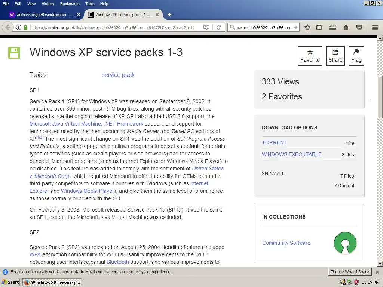Open the Bookmarks menu
This screenshot has height=287, width=383.
[x=70, y=4]
